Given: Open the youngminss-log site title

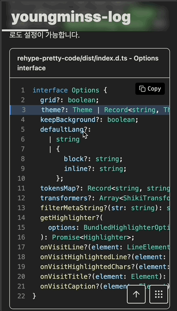Looking at the screenshot, I should click(x=71, y=17).
